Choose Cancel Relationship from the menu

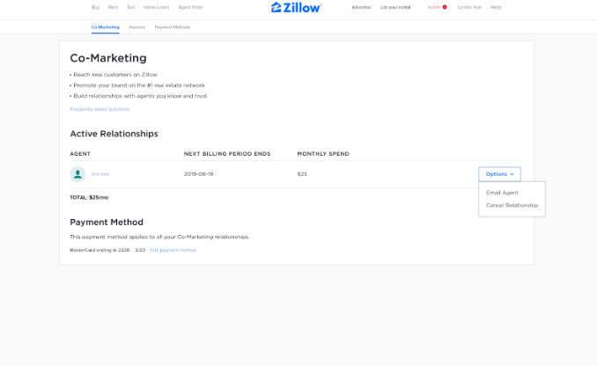pyautogui.click(x=512, y=205)
